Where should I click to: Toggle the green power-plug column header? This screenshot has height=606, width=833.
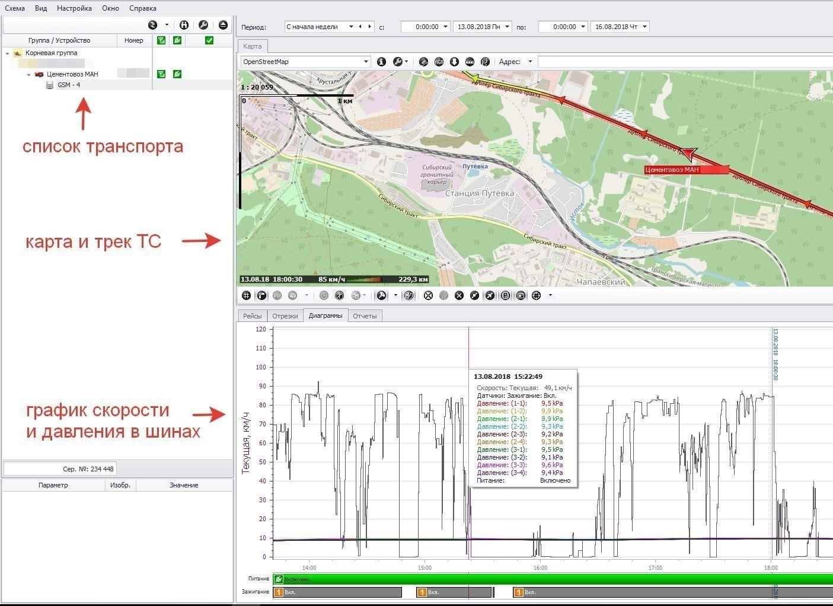pos(177,40)
